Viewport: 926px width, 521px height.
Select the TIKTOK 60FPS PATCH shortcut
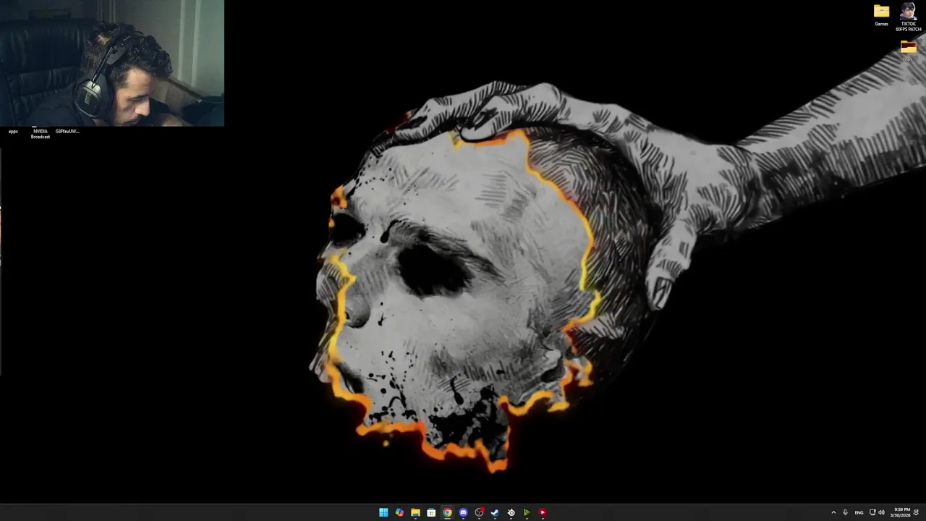(x=908, y=17)
